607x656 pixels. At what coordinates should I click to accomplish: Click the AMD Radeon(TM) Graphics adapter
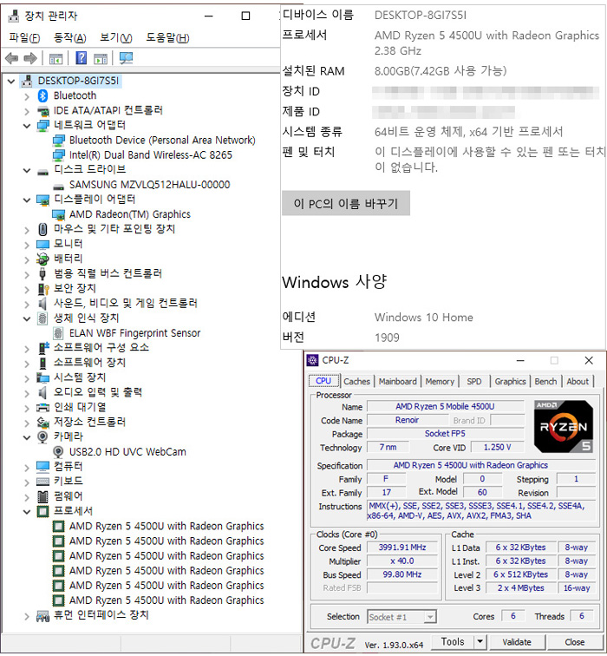click(129, 214)
